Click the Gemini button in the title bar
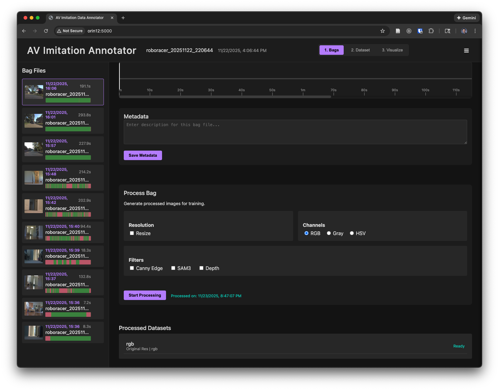The height and width of the screenshot is (390, 499). point(467,18)
